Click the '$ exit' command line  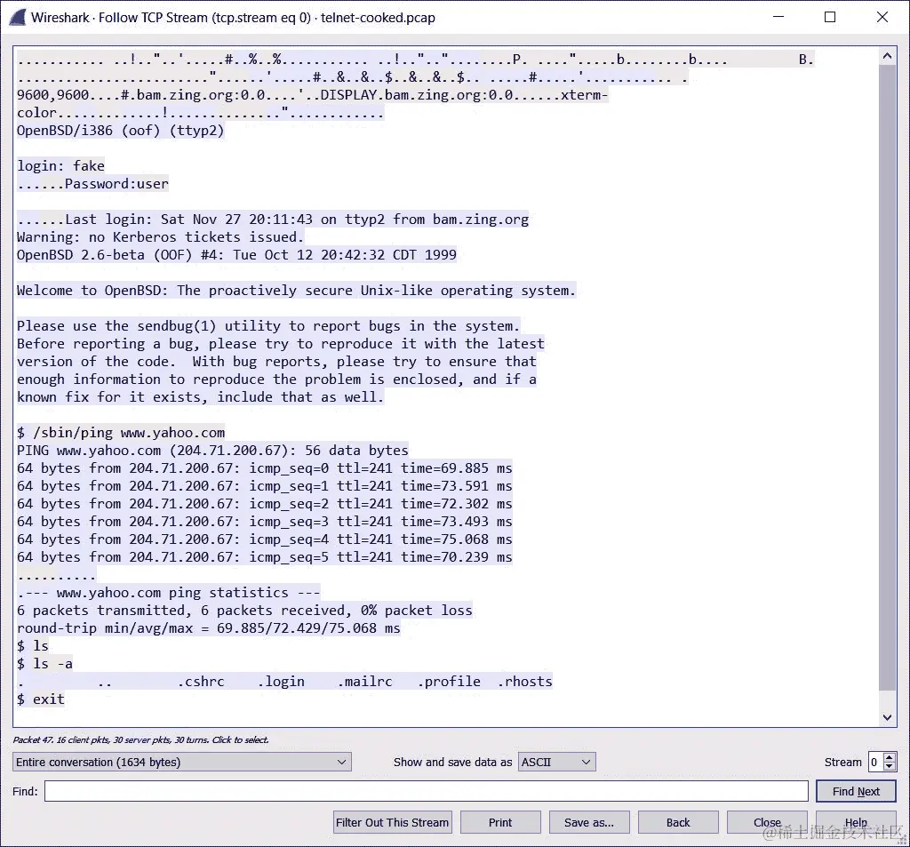pyautogui.click(x=41, y=699)
